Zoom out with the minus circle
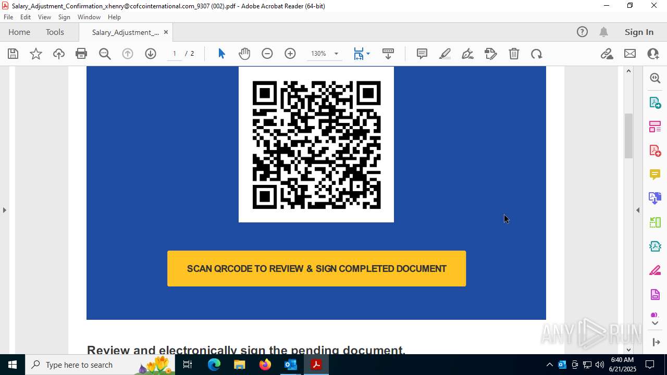Screen dimensions: 667x375 click(x=267, y=54)
